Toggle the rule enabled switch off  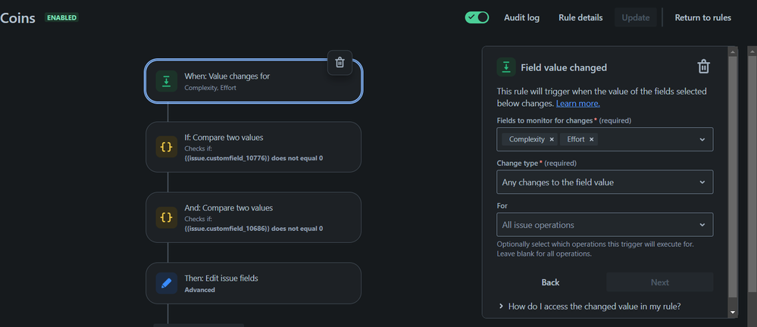pyautogui.click(x=477, y=17)
